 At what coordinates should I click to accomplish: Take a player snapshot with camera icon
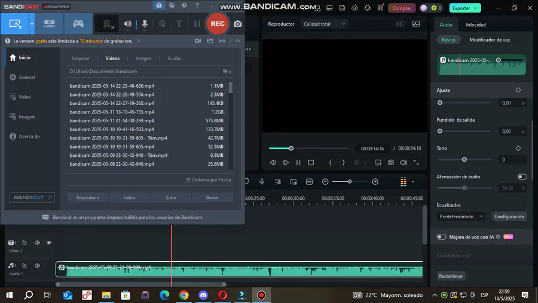(391, 163)
